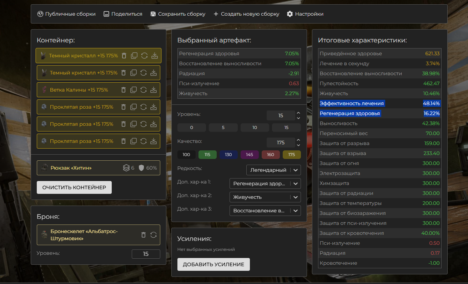Click replace icon on Ветка Калины row
Screen dimensions: 468x284
[x=144, y=90]
